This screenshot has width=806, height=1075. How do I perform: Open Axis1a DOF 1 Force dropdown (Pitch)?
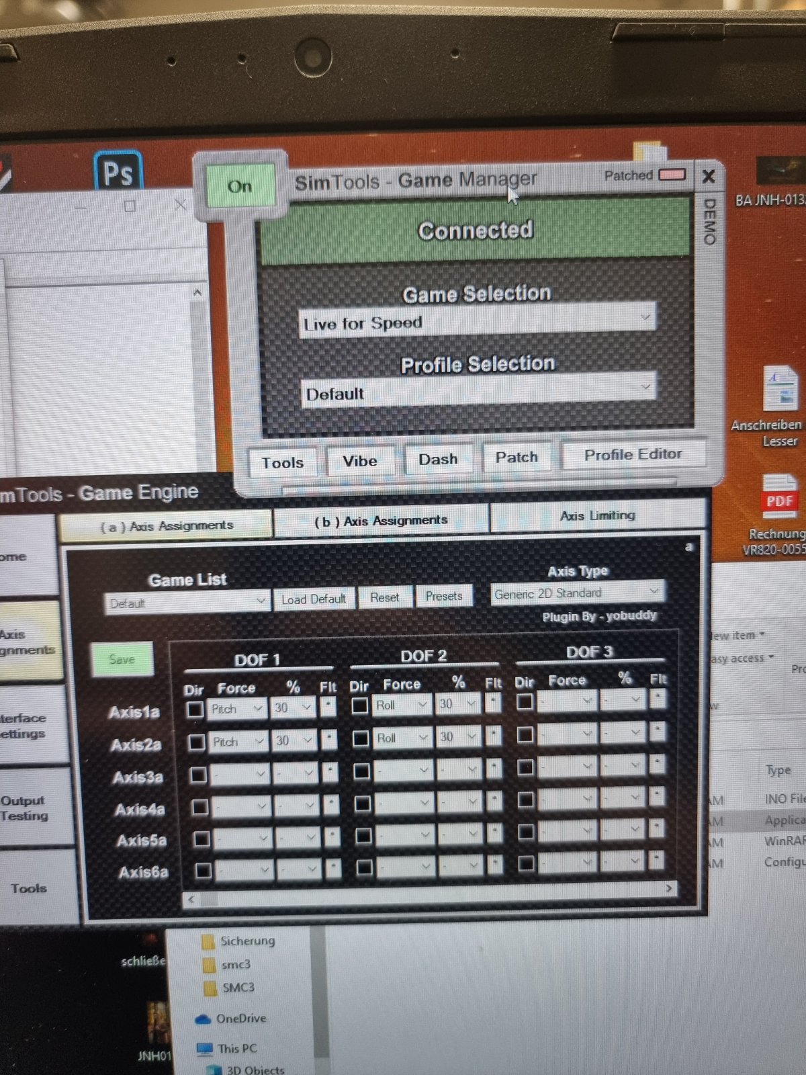tap(237, 709)
